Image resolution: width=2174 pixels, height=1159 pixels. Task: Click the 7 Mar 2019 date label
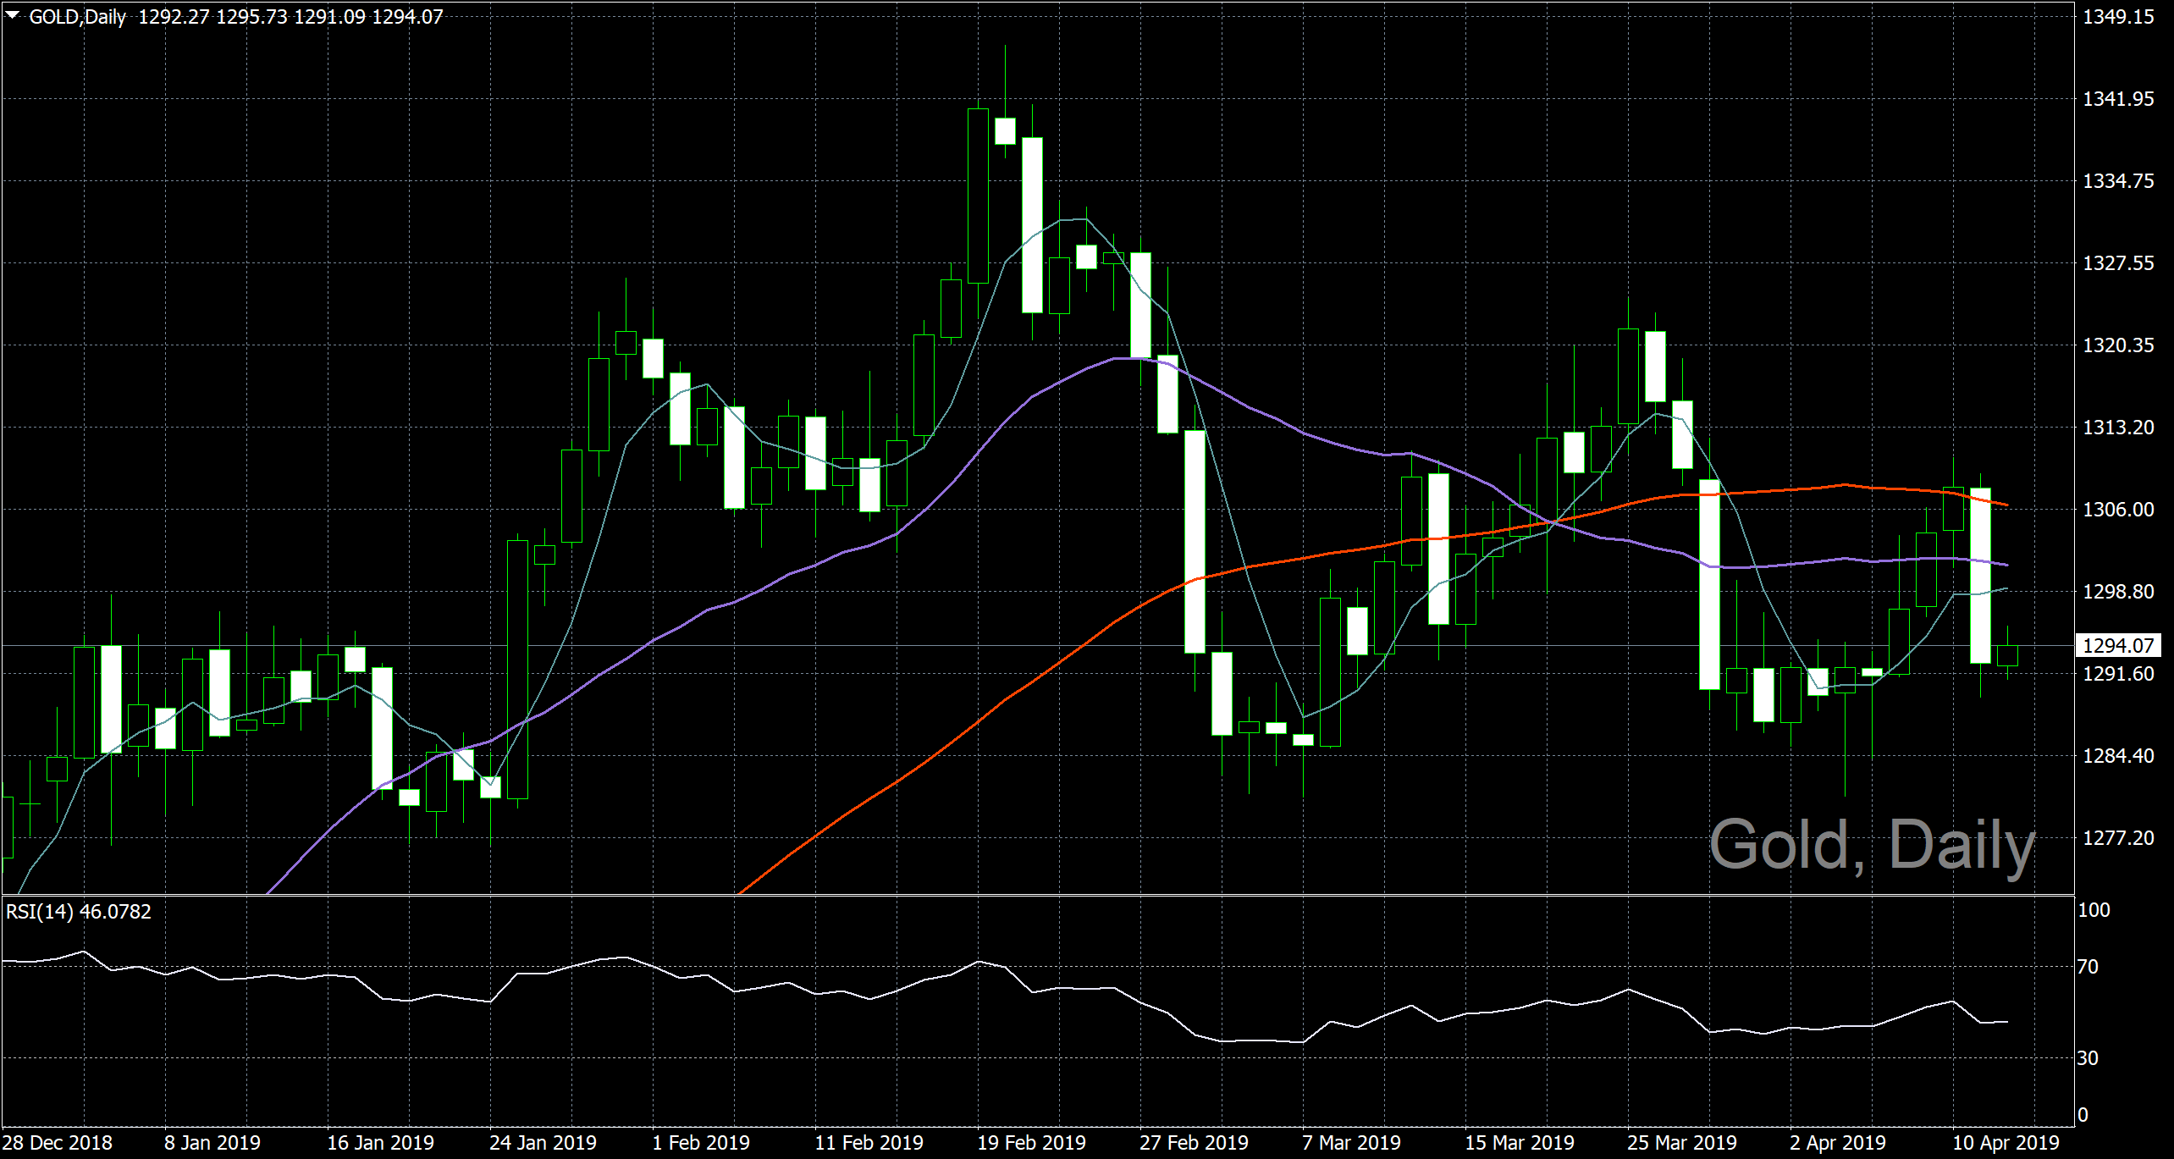[x=1351, y=1143]
